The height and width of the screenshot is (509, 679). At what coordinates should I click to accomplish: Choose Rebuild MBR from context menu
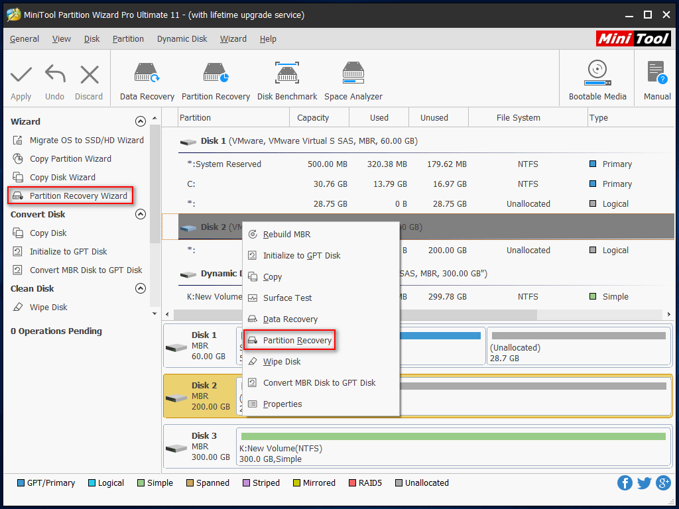(x=320, y=234)
